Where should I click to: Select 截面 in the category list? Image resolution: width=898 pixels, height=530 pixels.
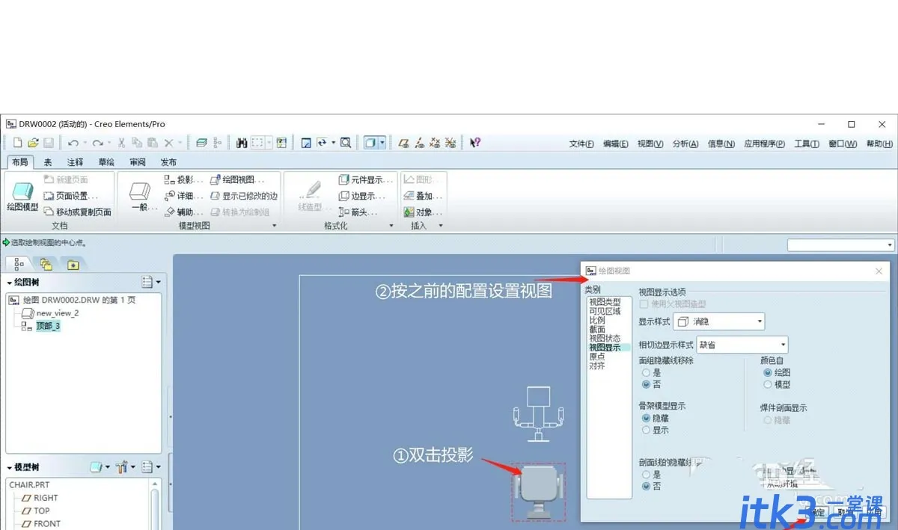click(597, 329)
